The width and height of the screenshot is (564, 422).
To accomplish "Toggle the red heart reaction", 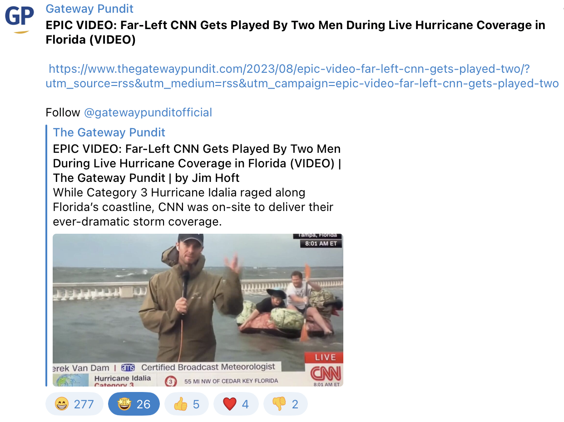I will point(236,404).
